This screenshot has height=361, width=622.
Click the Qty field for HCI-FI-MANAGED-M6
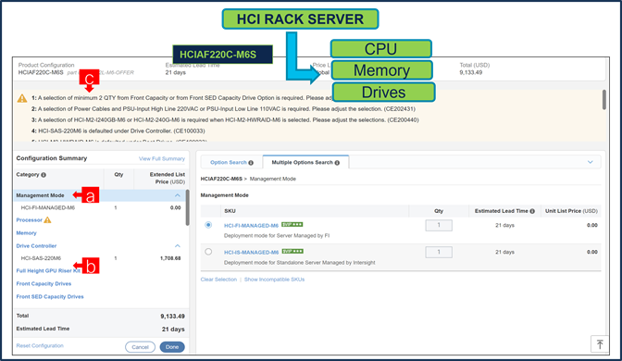(x=439, y=225)
